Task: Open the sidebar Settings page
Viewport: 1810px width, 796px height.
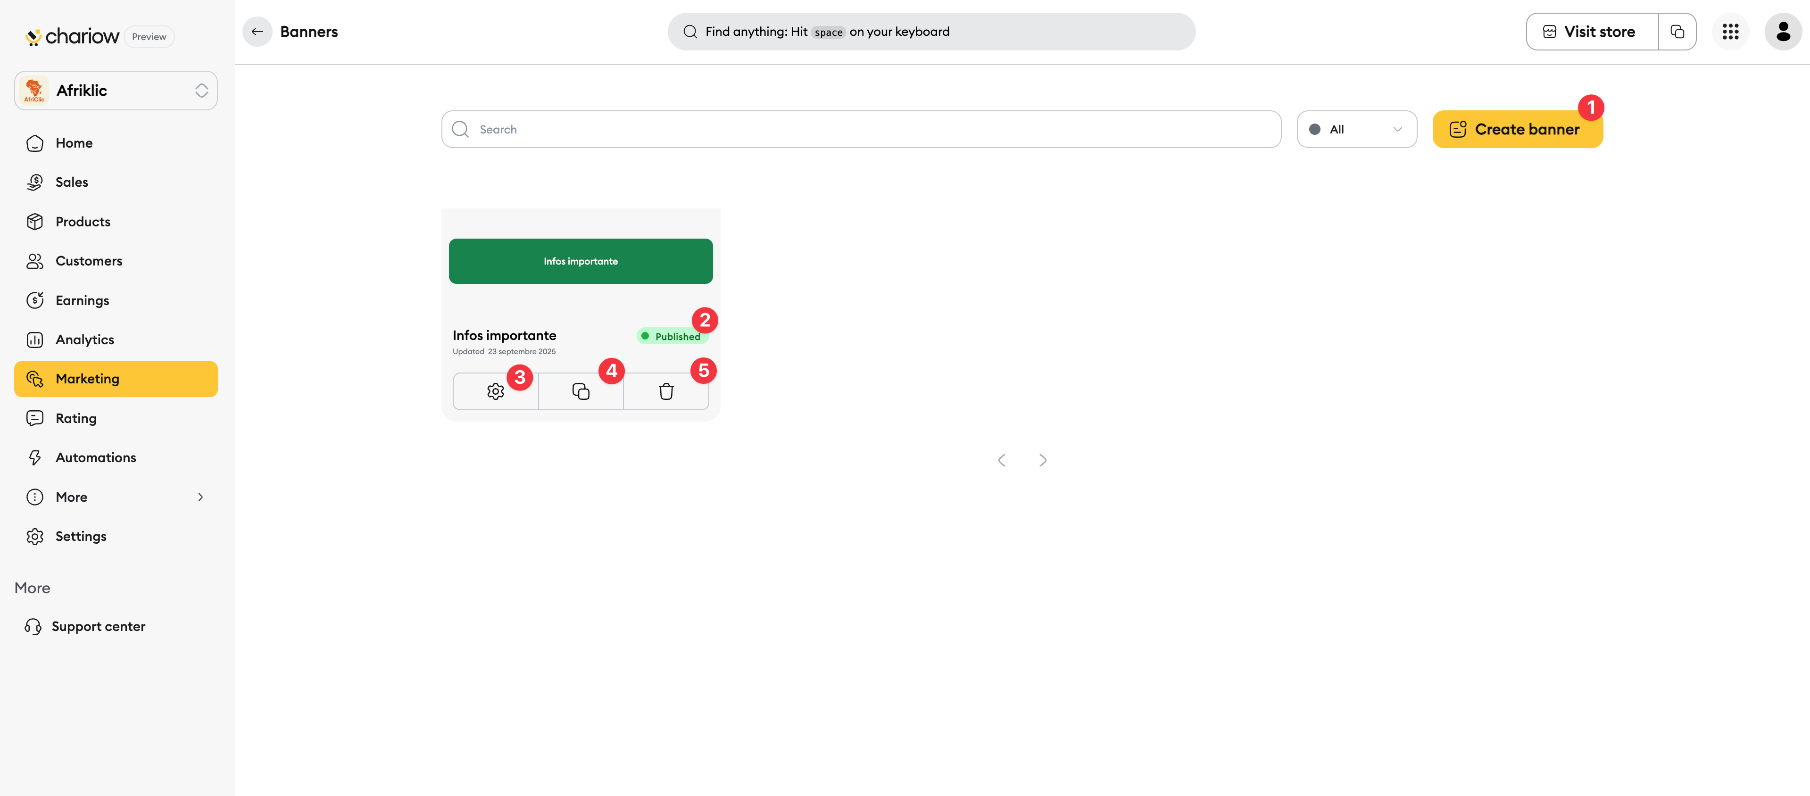Action: tap(116, 537)
